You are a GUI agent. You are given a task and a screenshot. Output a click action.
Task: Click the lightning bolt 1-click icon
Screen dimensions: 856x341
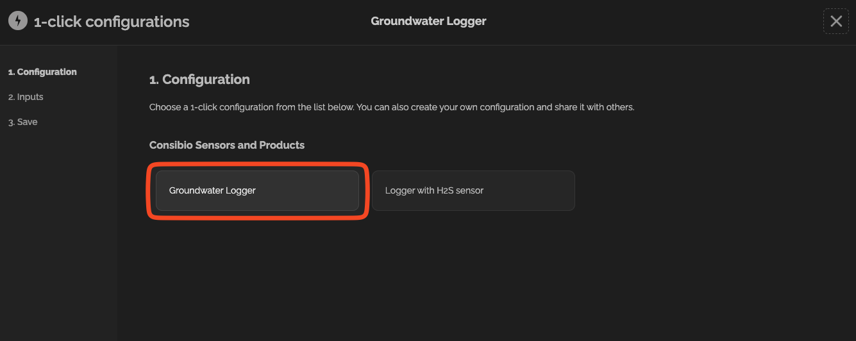(x=18, y=21)
